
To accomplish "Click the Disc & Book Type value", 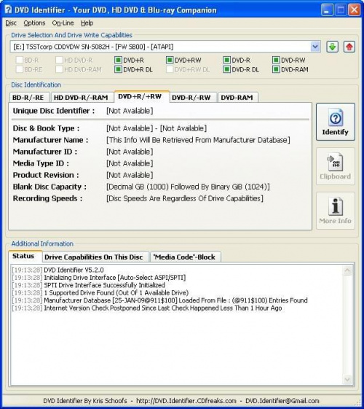I will coord(157,128).
